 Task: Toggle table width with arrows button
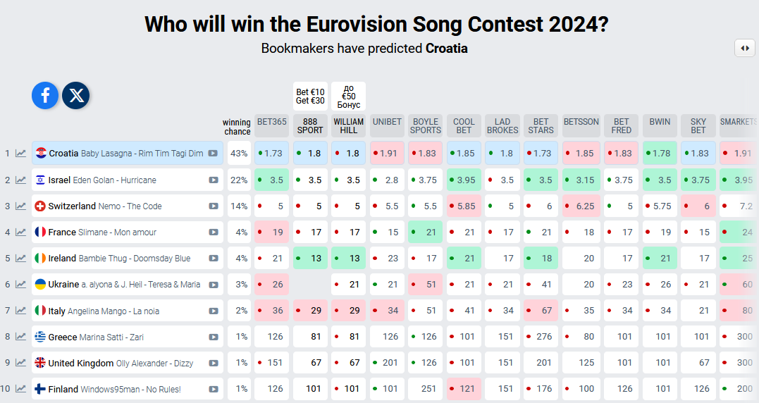point(744,48)
